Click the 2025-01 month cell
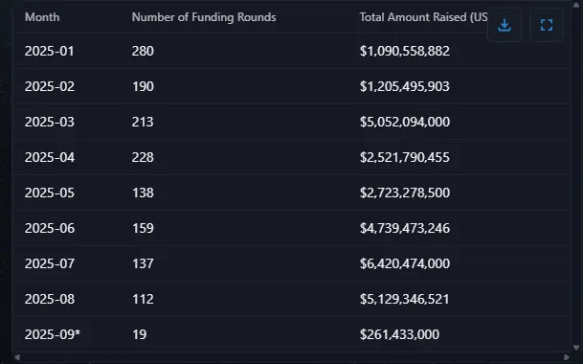The height and width of the screenshot is (364, 583). (x=49, y=51)
